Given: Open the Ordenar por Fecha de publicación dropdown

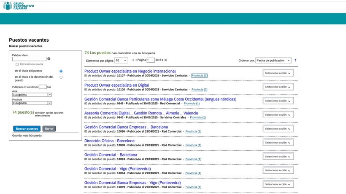Looking at the screenshot, I should pos(276,61).
